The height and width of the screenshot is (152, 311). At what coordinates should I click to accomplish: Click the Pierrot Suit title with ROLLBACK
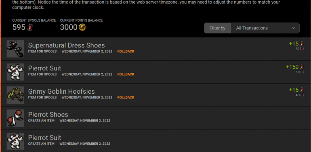(44, 68)
